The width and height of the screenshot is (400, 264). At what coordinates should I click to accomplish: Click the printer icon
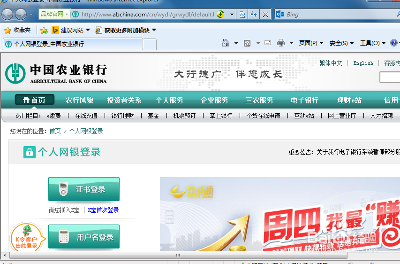click(x=280, y=43)
